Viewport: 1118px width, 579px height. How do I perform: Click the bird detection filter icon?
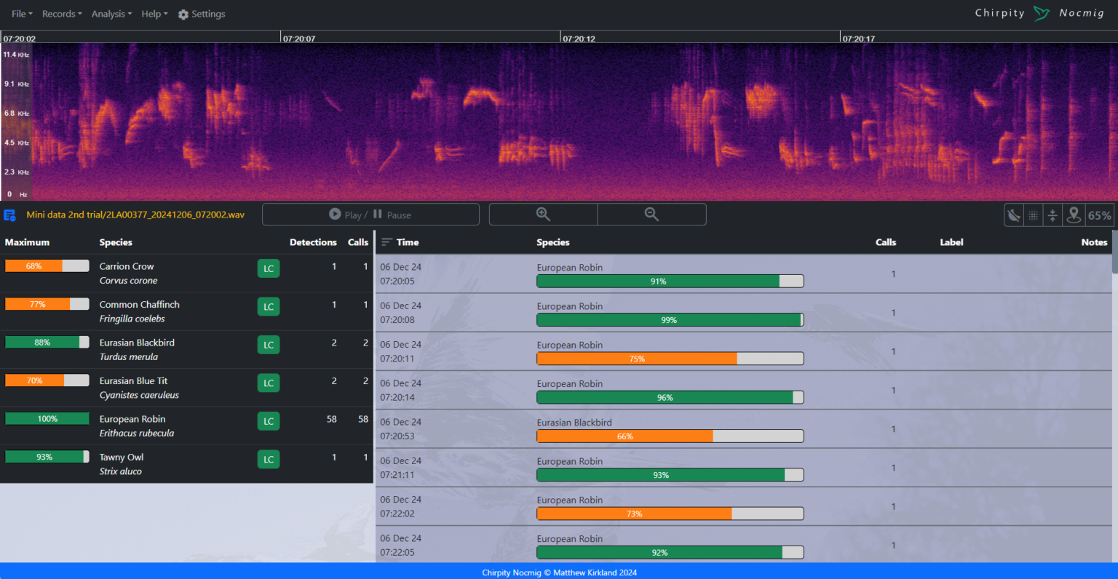pyautogui.click(x=1013, y=215)
